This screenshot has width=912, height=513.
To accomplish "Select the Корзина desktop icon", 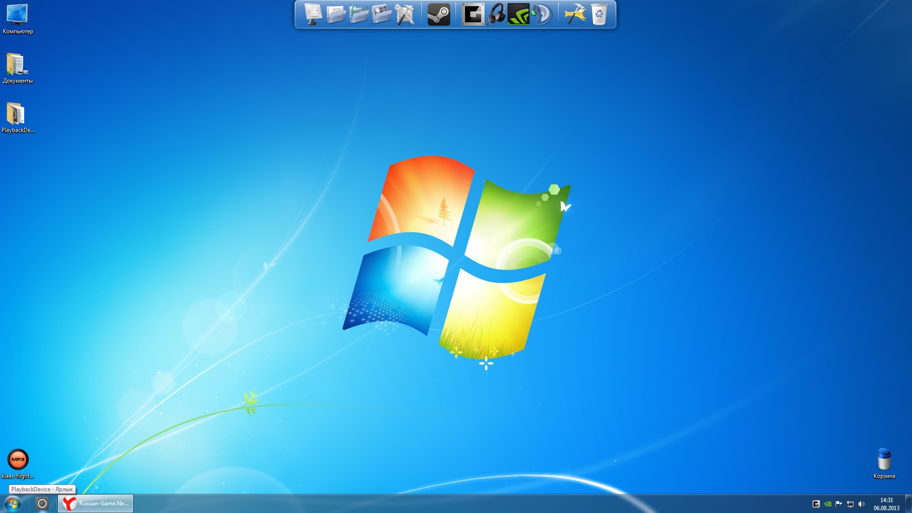I will [x=884, y=464].
